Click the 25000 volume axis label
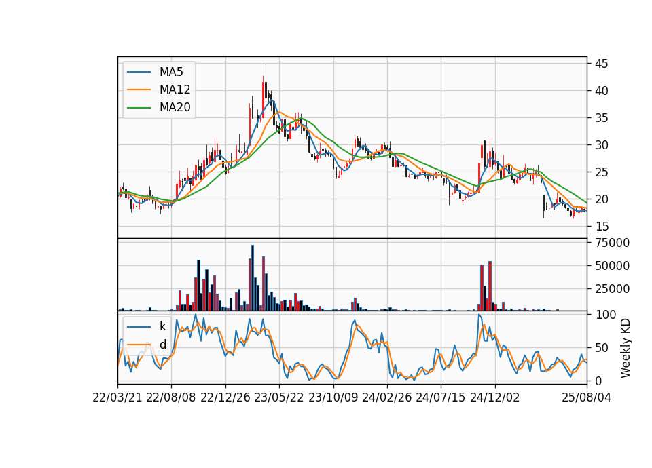652x468 pixels. point(612,289)
